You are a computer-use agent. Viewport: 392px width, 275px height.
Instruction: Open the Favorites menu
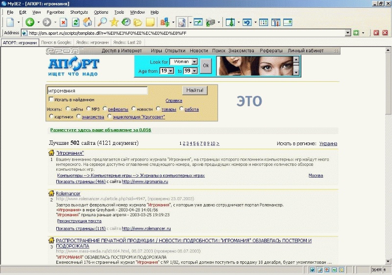coord(55,12)
